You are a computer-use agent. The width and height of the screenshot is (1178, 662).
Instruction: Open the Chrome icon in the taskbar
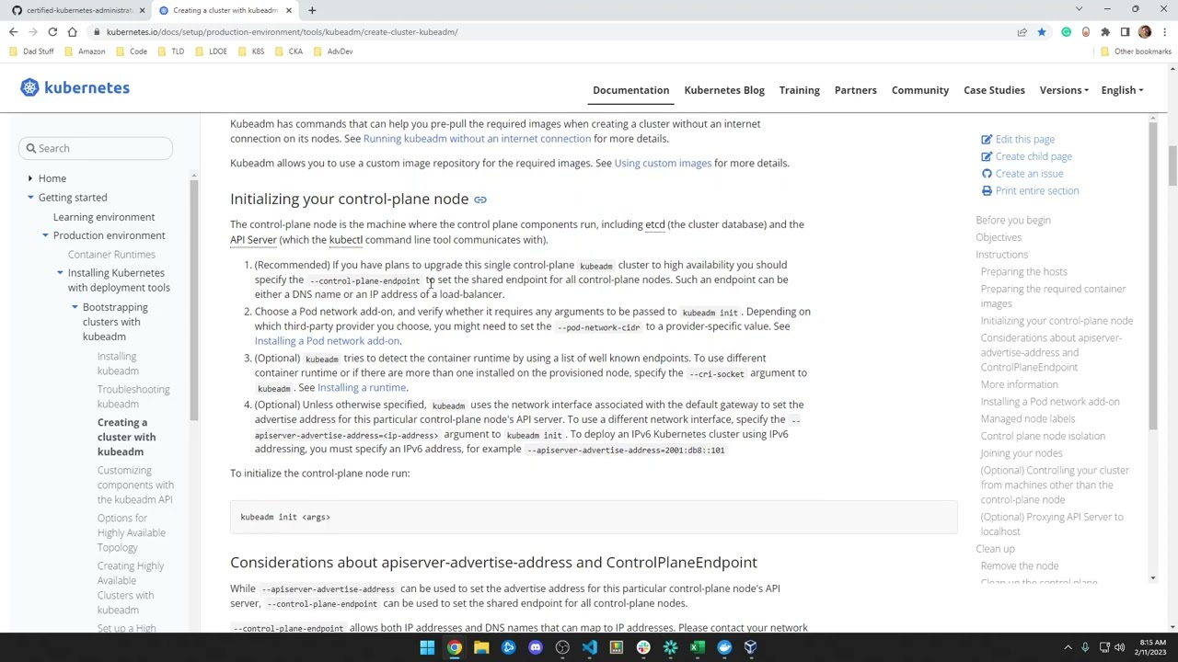(x=455, y=647)
